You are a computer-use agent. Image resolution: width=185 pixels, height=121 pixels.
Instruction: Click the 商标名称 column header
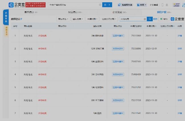62,26
